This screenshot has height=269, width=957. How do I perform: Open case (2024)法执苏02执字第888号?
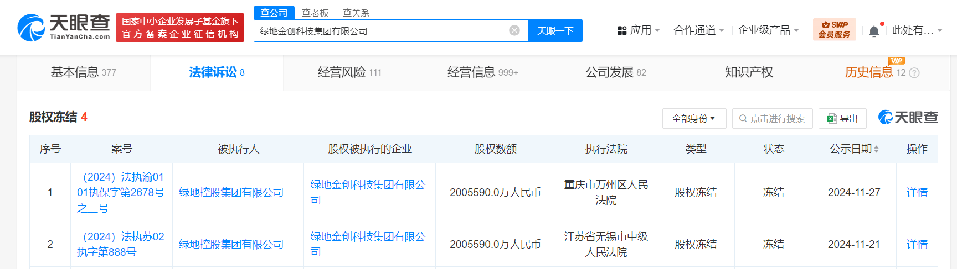[121, 244]
